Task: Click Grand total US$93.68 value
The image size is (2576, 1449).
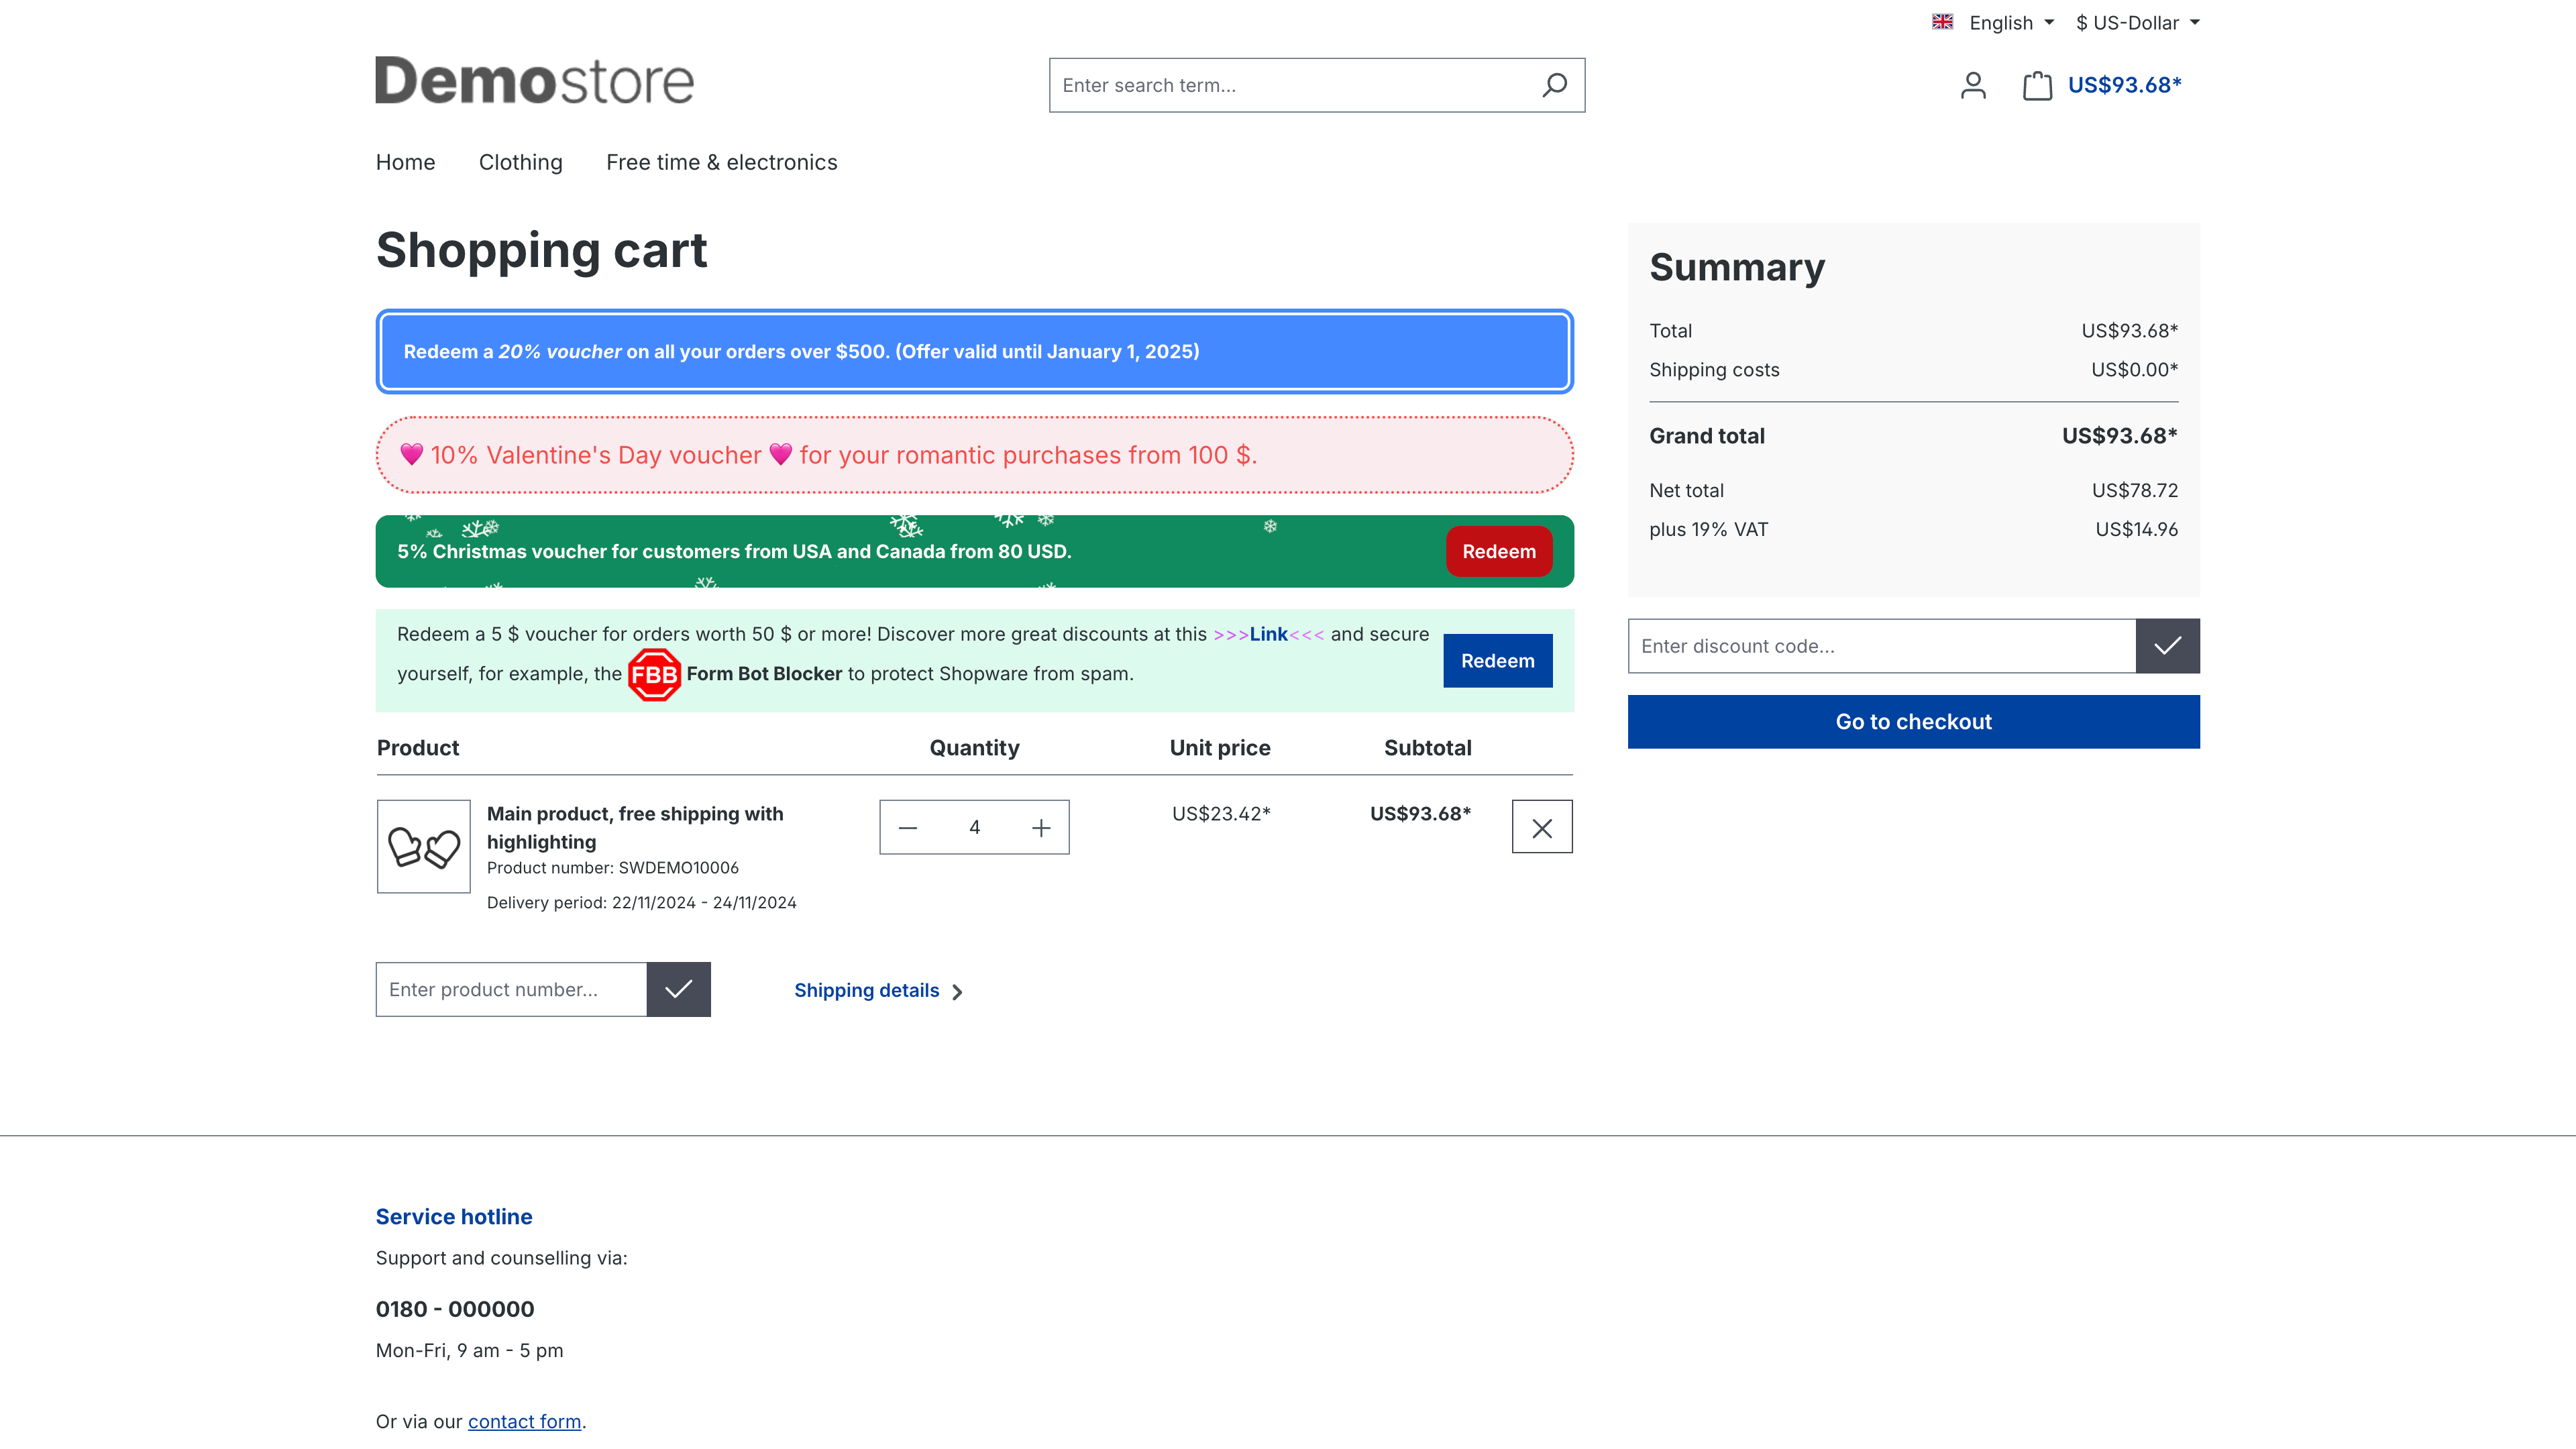Action: click(x=2119, y=436)
